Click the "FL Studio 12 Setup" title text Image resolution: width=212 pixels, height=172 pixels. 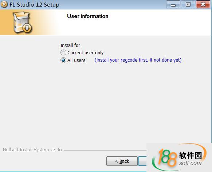[34, 5]
